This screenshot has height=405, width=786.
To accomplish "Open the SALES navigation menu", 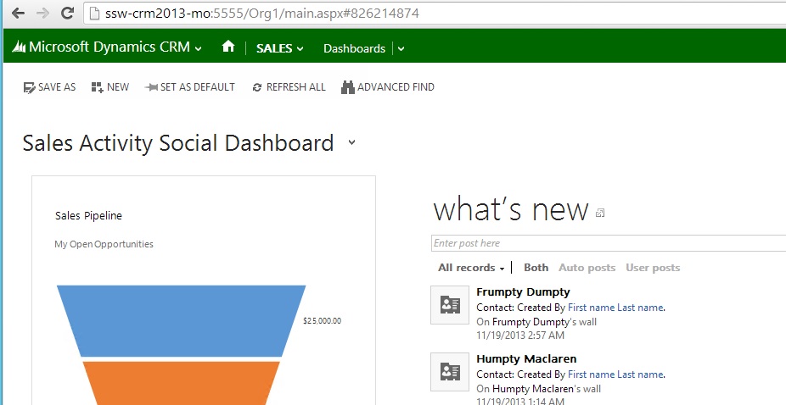I will (x=279, y=48).
